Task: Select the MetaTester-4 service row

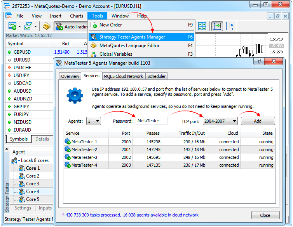Action: (x=169, y=165)
